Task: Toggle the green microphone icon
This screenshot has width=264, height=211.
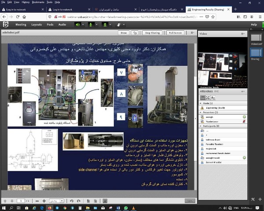Action: tap(91, 25)
